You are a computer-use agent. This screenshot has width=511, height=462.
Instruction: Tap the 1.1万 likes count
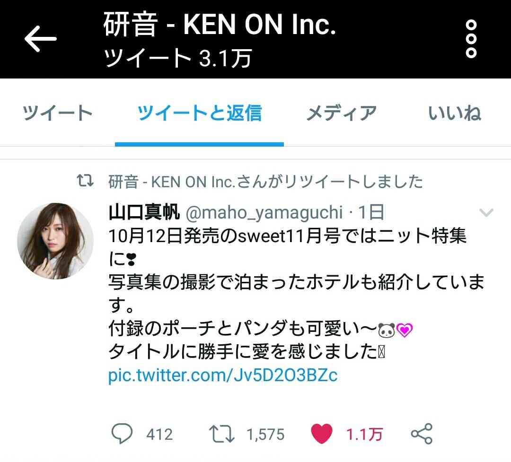364,434
